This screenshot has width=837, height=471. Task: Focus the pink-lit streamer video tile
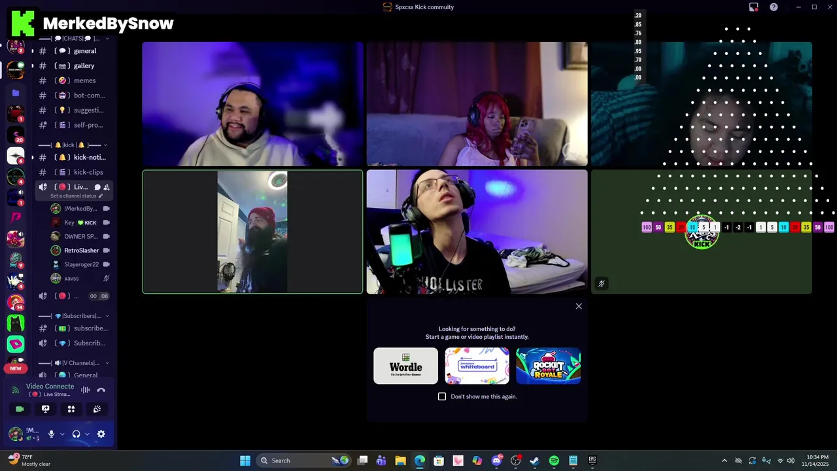pyautogui.click(x=252, y=104)
